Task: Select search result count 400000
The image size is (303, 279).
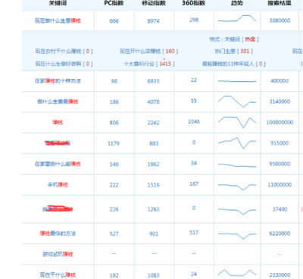Action: [280, 81]
